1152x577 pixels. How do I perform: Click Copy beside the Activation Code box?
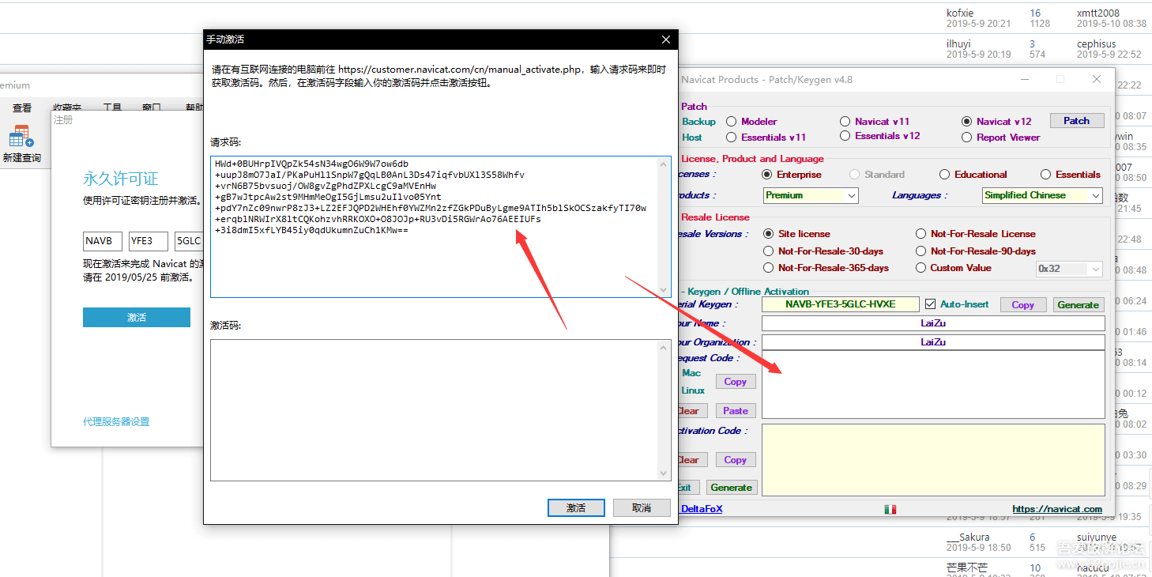(x=736, y=460)
